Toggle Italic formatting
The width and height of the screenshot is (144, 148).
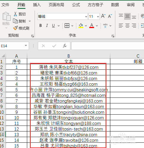click(47, 25)
